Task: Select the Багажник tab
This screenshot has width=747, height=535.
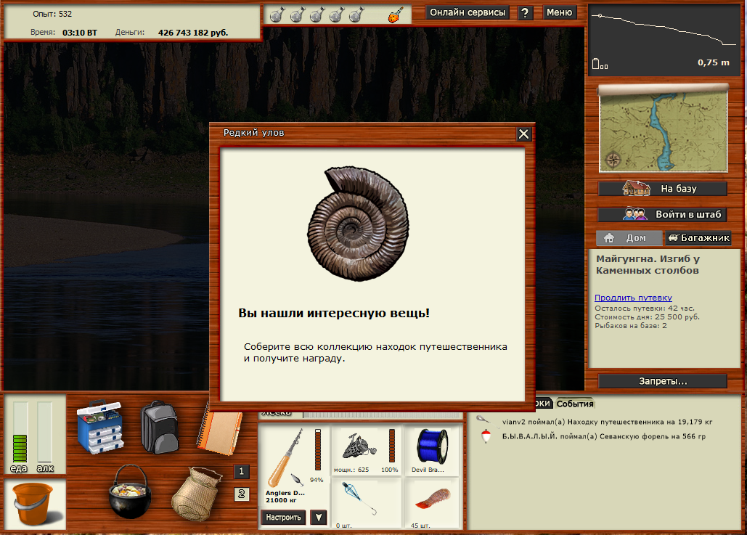Action: (x=698, y=238)
